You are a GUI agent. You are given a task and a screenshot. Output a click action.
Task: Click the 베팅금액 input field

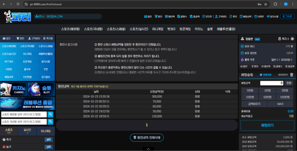click(272, 83)
